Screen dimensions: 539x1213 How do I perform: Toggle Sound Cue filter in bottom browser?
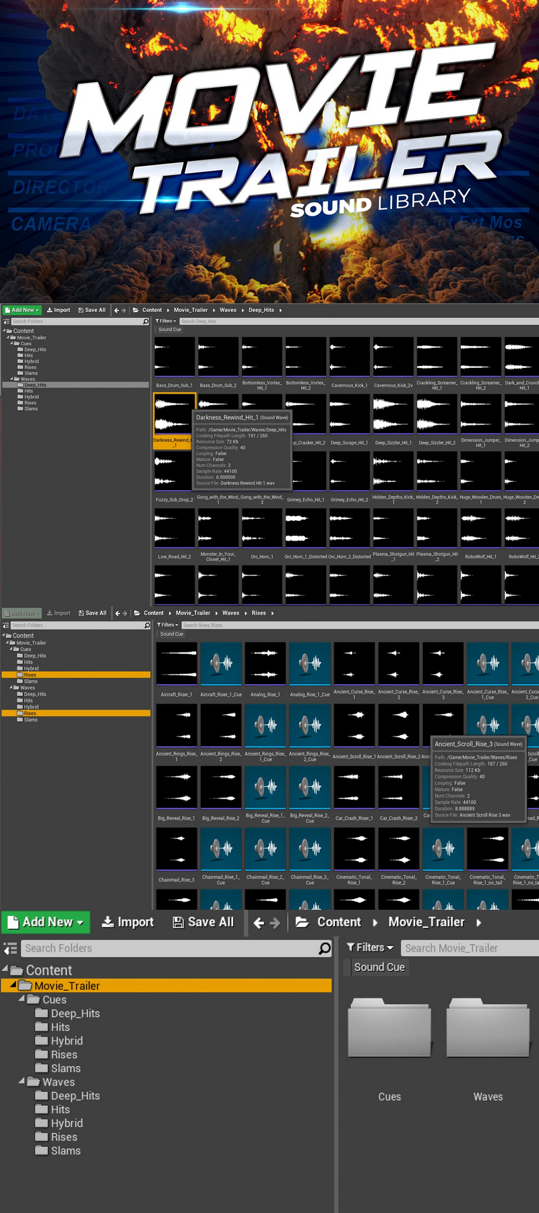(379, 967)
